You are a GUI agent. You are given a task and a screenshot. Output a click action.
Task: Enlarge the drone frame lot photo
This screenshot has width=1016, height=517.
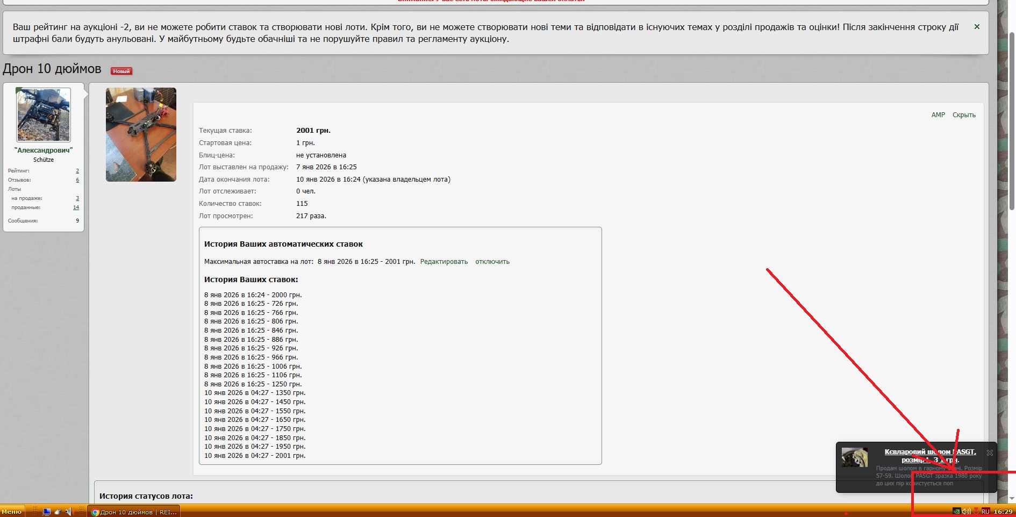(141, 134)
